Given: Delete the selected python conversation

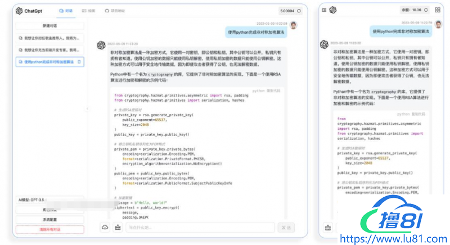Looking at the screenshot, I should coord(79,62).
